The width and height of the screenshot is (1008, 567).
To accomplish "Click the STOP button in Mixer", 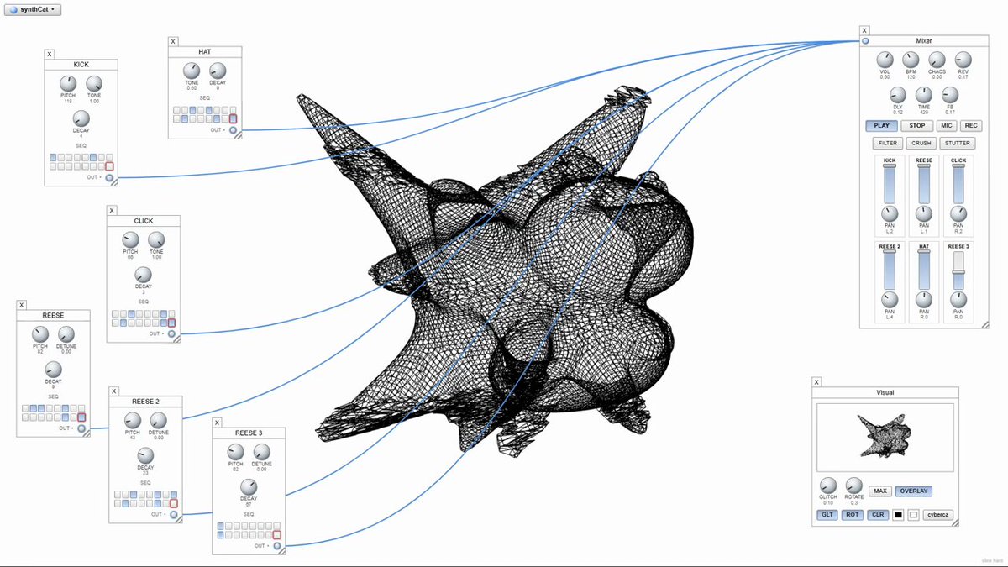I will (917, 125).
